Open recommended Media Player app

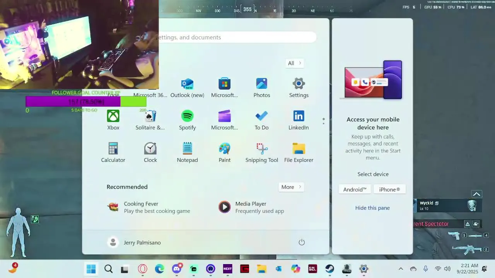pyautogui.click(x=251, y=207)
